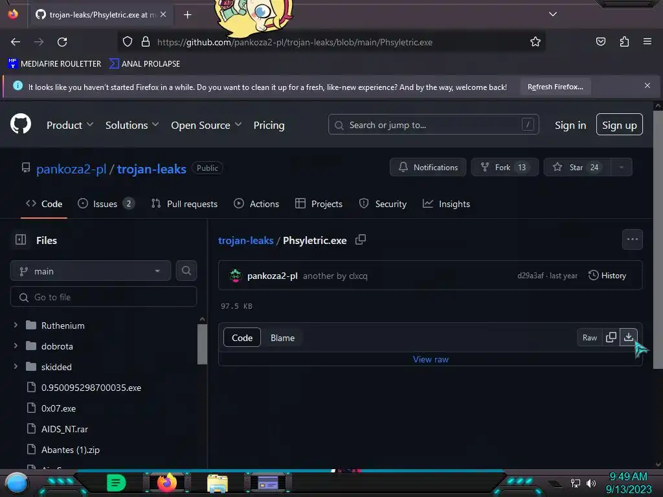Click the Refresh Firefox button
The height and width of the screenshot is (497, 663).
[555, 87]
